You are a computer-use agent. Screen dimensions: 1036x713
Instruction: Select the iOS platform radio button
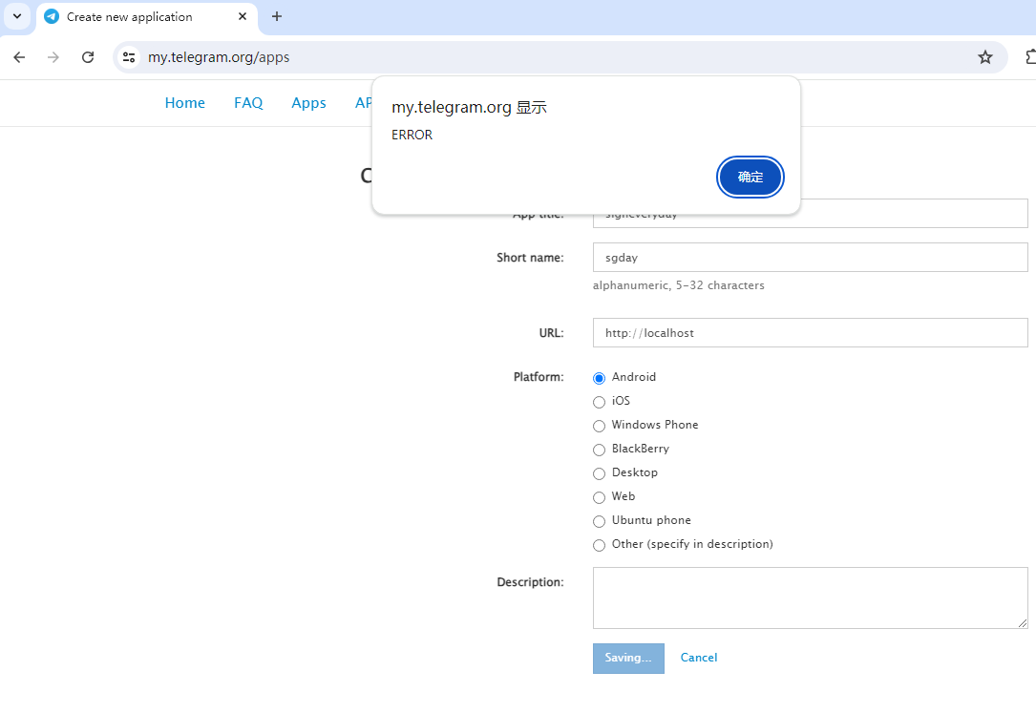click(x=600, y=402)
